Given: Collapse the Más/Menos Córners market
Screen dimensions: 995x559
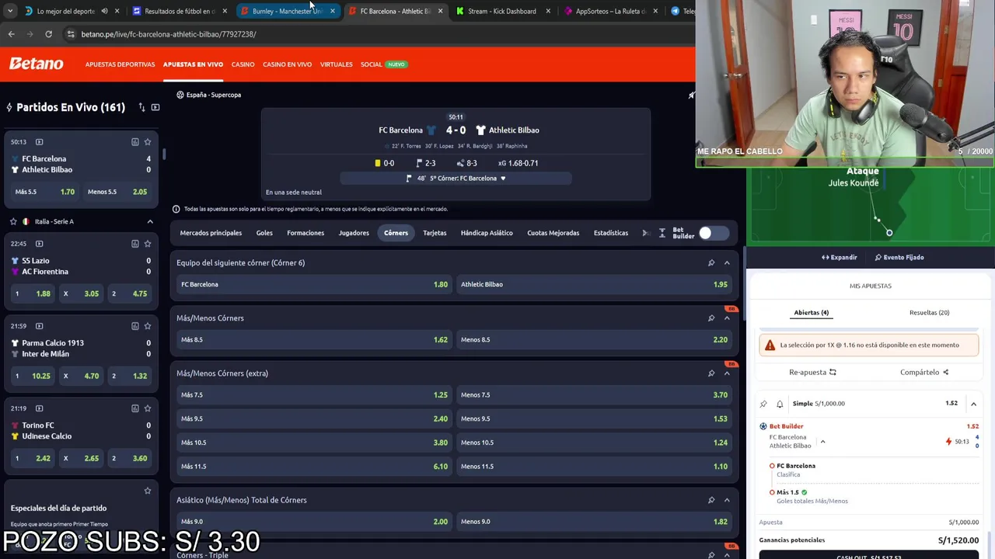Looking at the screenshot, I should click(x=727, y=318).
